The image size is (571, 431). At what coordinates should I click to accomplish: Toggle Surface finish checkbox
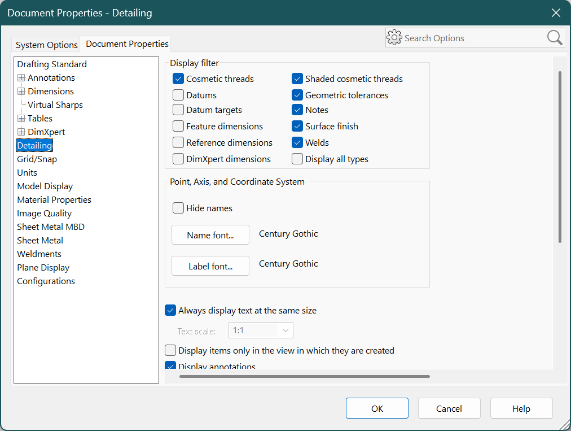297,126
